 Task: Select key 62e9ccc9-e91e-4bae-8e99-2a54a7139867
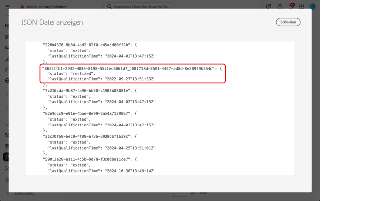coord(86,113)
